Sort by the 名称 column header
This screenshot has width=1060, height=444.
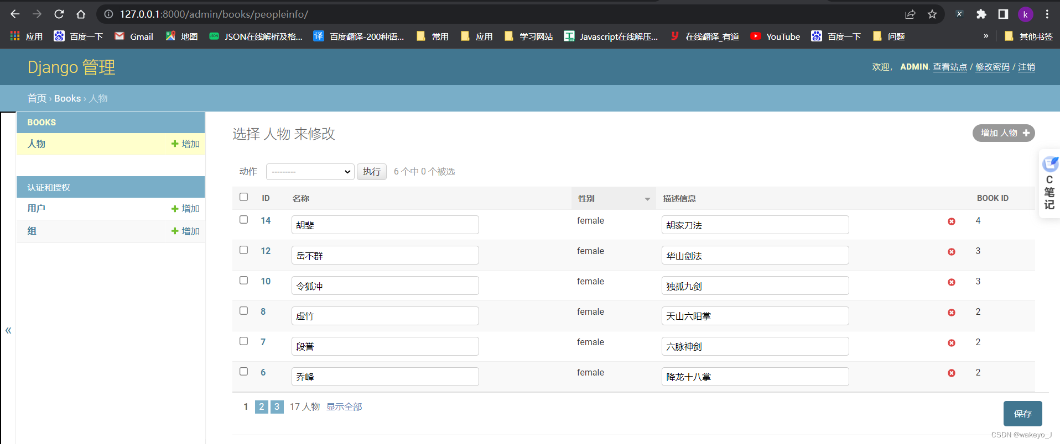click(x=301, y=198)
